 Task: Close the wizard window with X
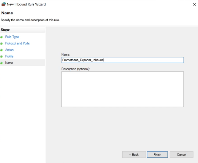click(194, 4)
